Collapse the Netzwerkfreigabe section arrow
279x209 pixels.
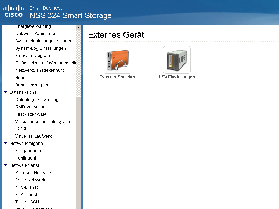[6, 144]
